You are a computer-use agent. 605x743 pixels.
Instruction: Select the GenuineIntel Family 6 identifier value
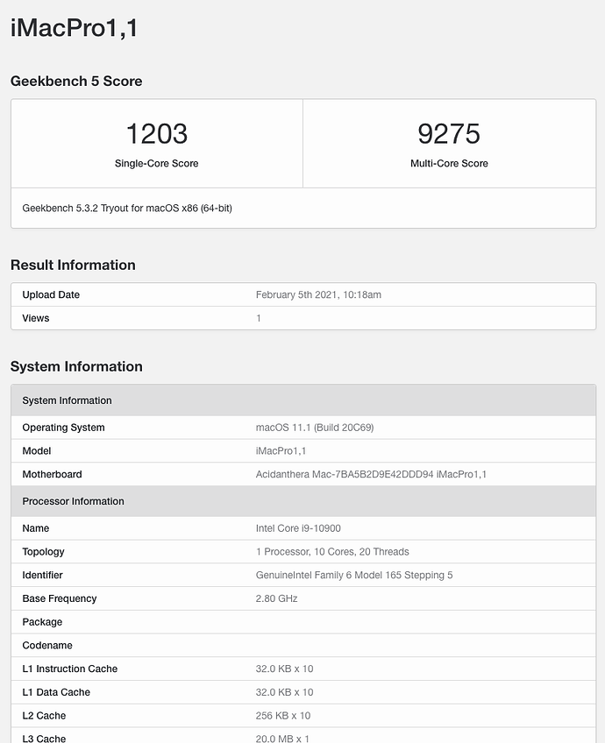coord(354,576)
